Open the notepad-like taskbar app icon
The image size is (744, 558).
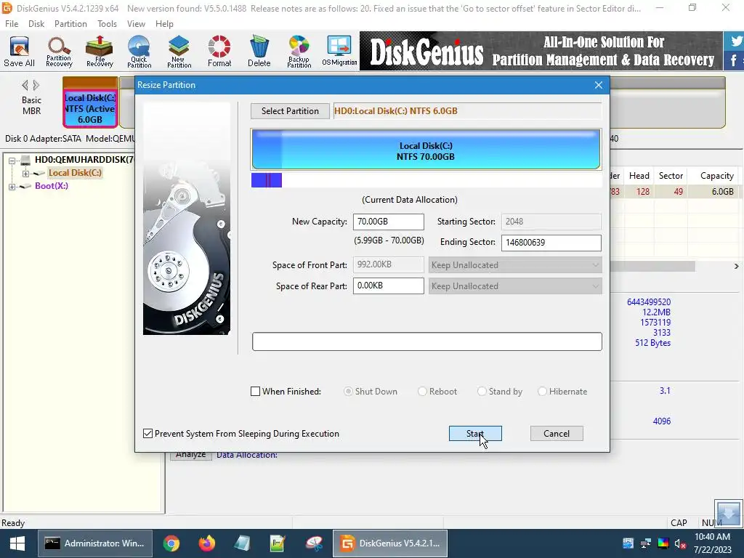243,543
